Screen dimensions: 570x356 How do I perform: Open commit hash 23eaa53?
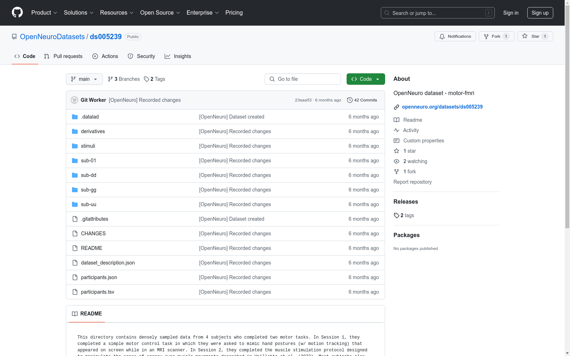[x=303, y=100]
